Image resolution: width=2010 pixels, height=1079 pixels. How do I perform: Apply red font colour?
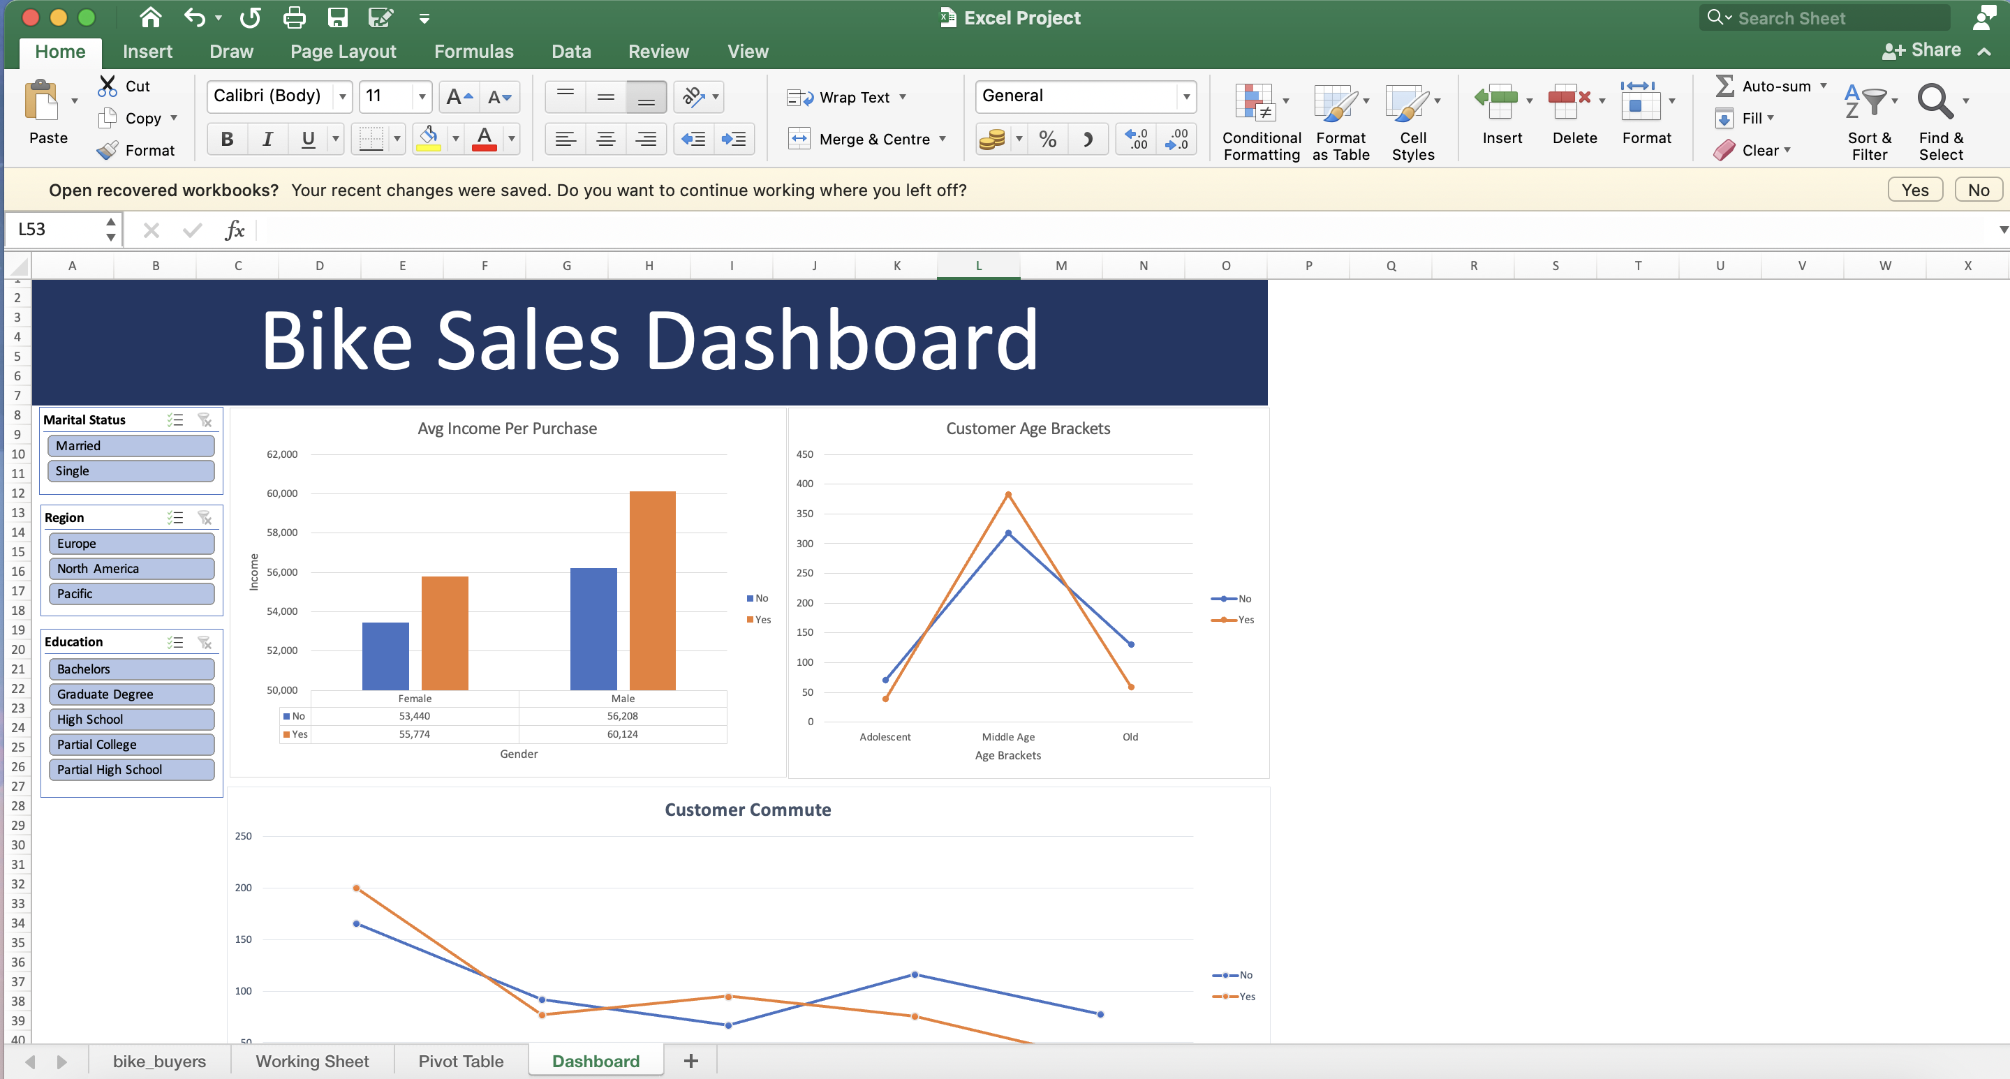pyautogui.click(x=485, y=139)
